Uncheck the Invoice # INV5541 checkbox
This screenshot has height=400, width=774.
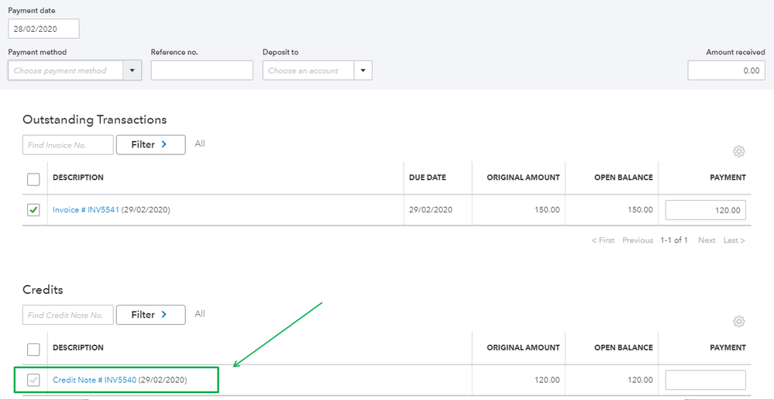coord(33,210)
